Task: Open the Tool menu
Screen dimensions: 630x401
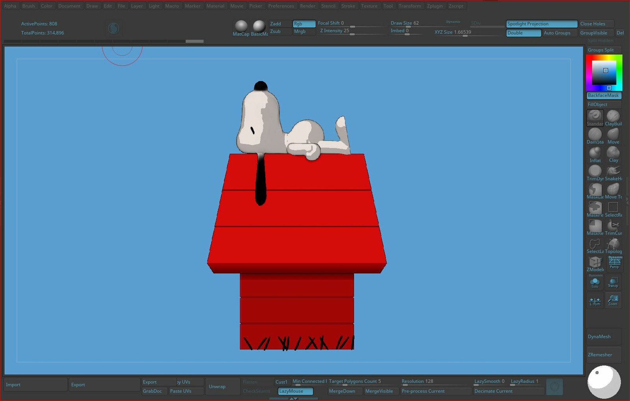Action: point(388,6)
